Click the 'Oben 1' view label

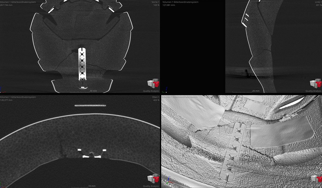click(x=155, y=97)
